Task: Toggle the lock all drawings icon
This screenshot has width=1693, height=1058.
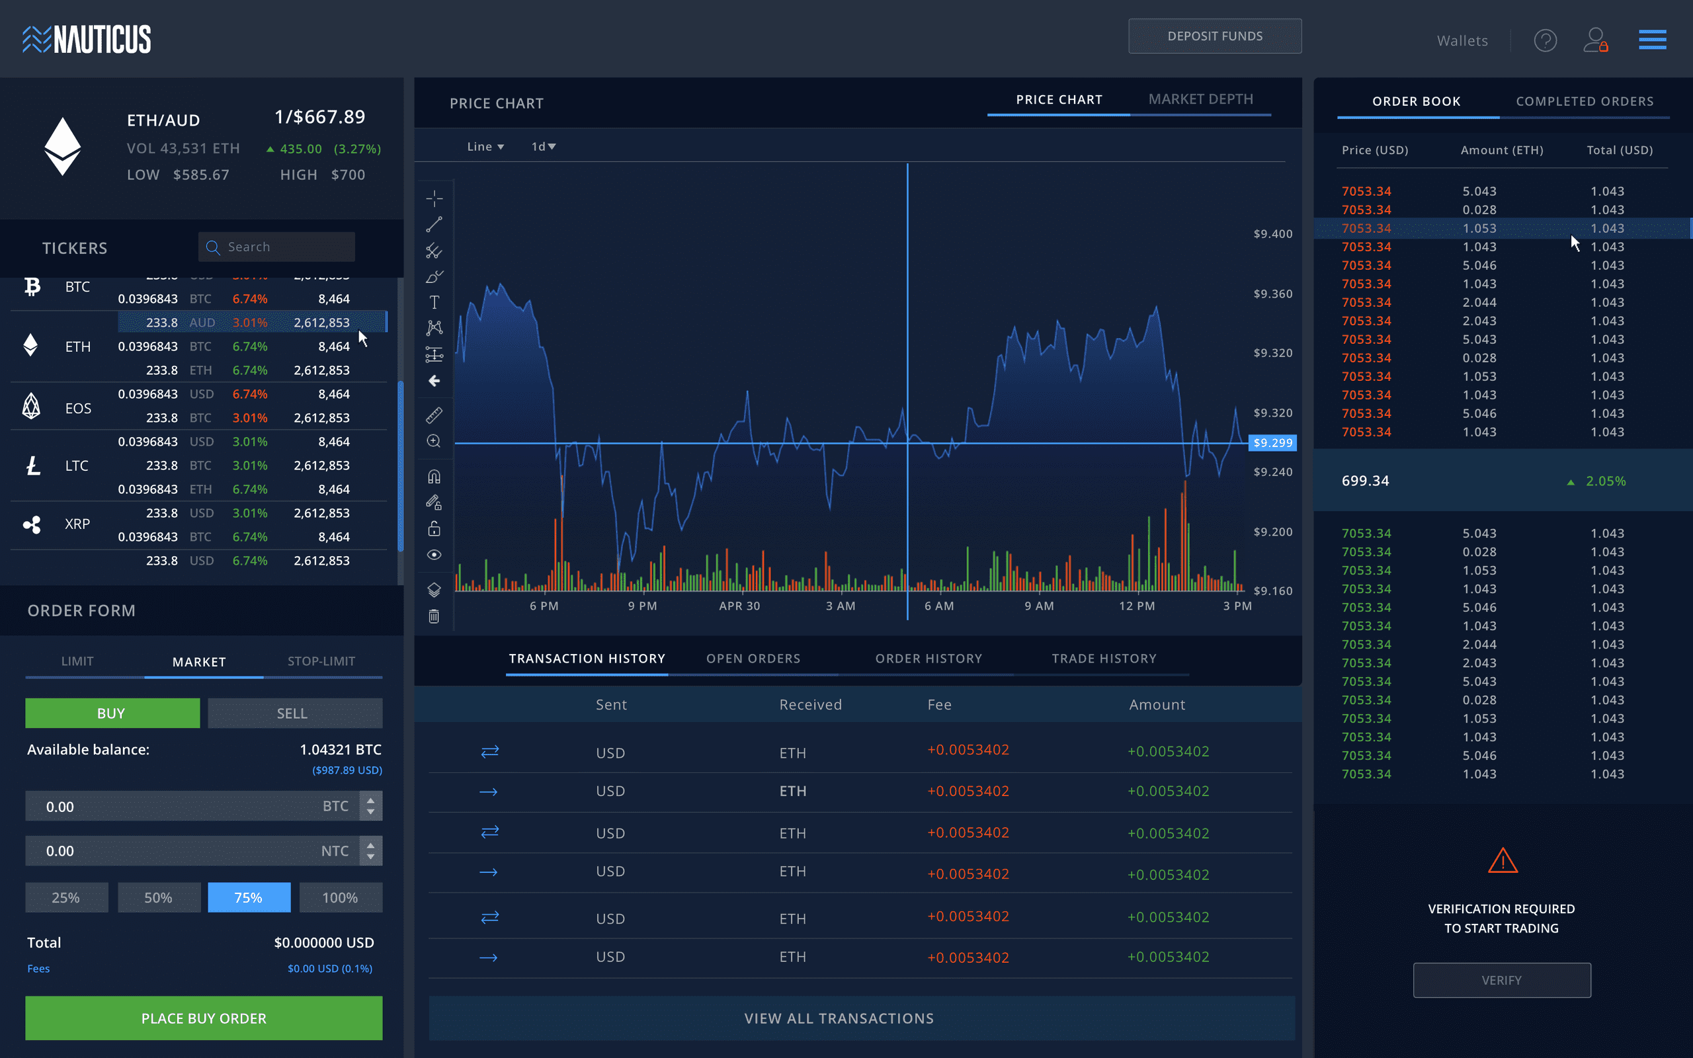Action: coord(434,529)
